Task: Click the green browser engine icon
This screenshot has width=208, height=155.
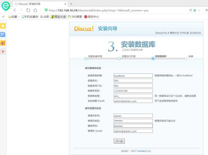Action: click(x=195, y=10)
